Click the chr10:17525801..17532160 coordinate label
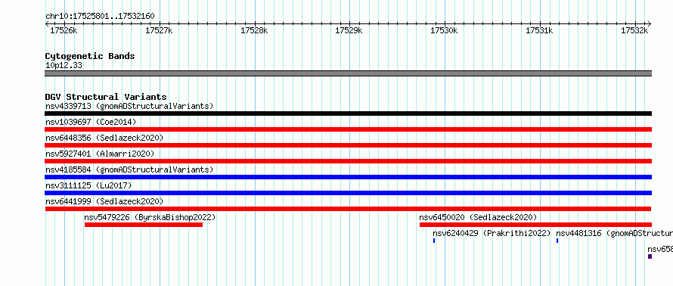673x286 pixels. click(100, 17)
